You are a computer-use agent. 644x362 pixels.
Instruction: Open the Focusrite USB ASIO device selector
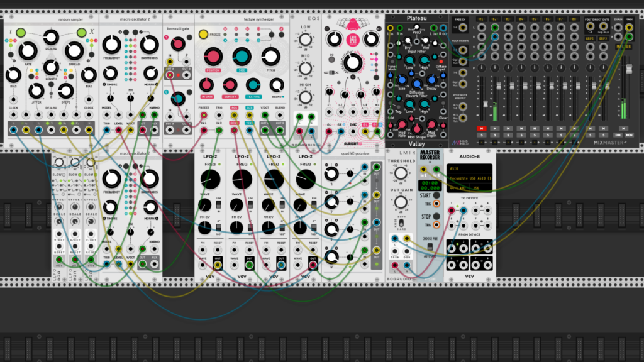tap(469, 178)
